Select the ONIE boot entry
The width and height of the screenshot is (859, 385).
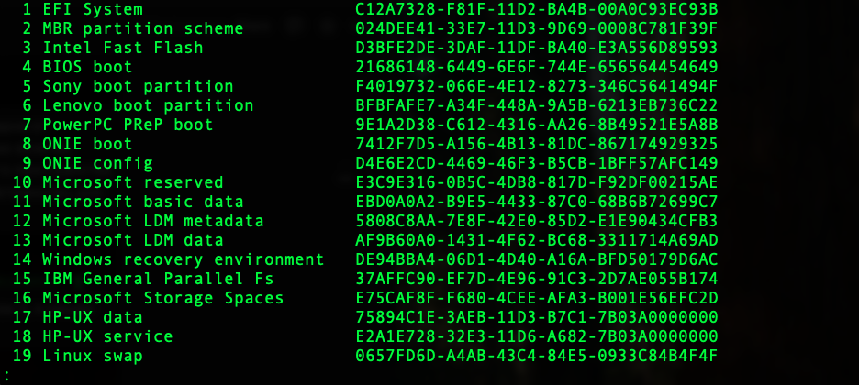pos(88,144)
